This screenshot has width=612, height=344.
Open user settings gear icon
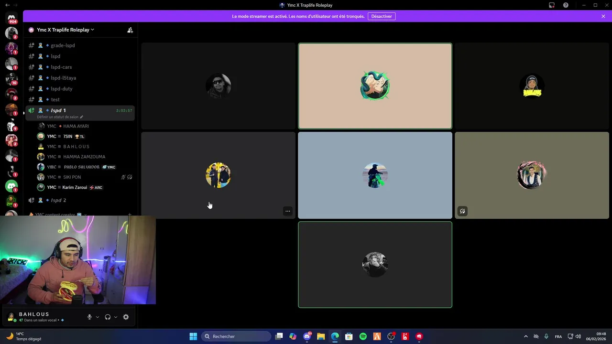click(x=126, y=317)
